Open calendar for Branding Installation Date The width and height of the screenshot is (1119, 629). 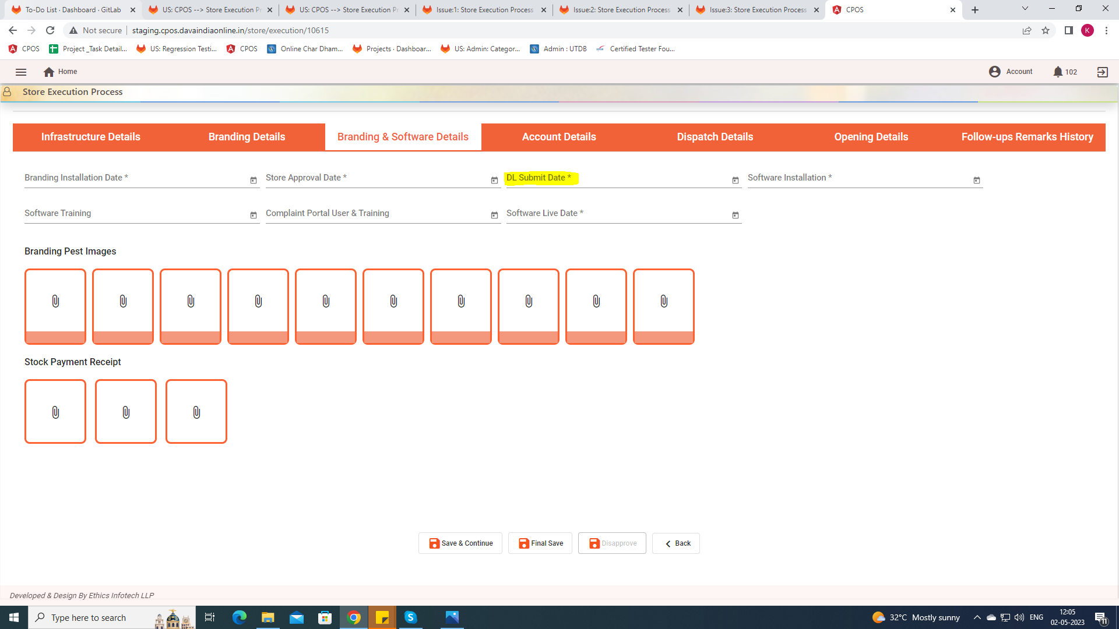pos(253,181)
